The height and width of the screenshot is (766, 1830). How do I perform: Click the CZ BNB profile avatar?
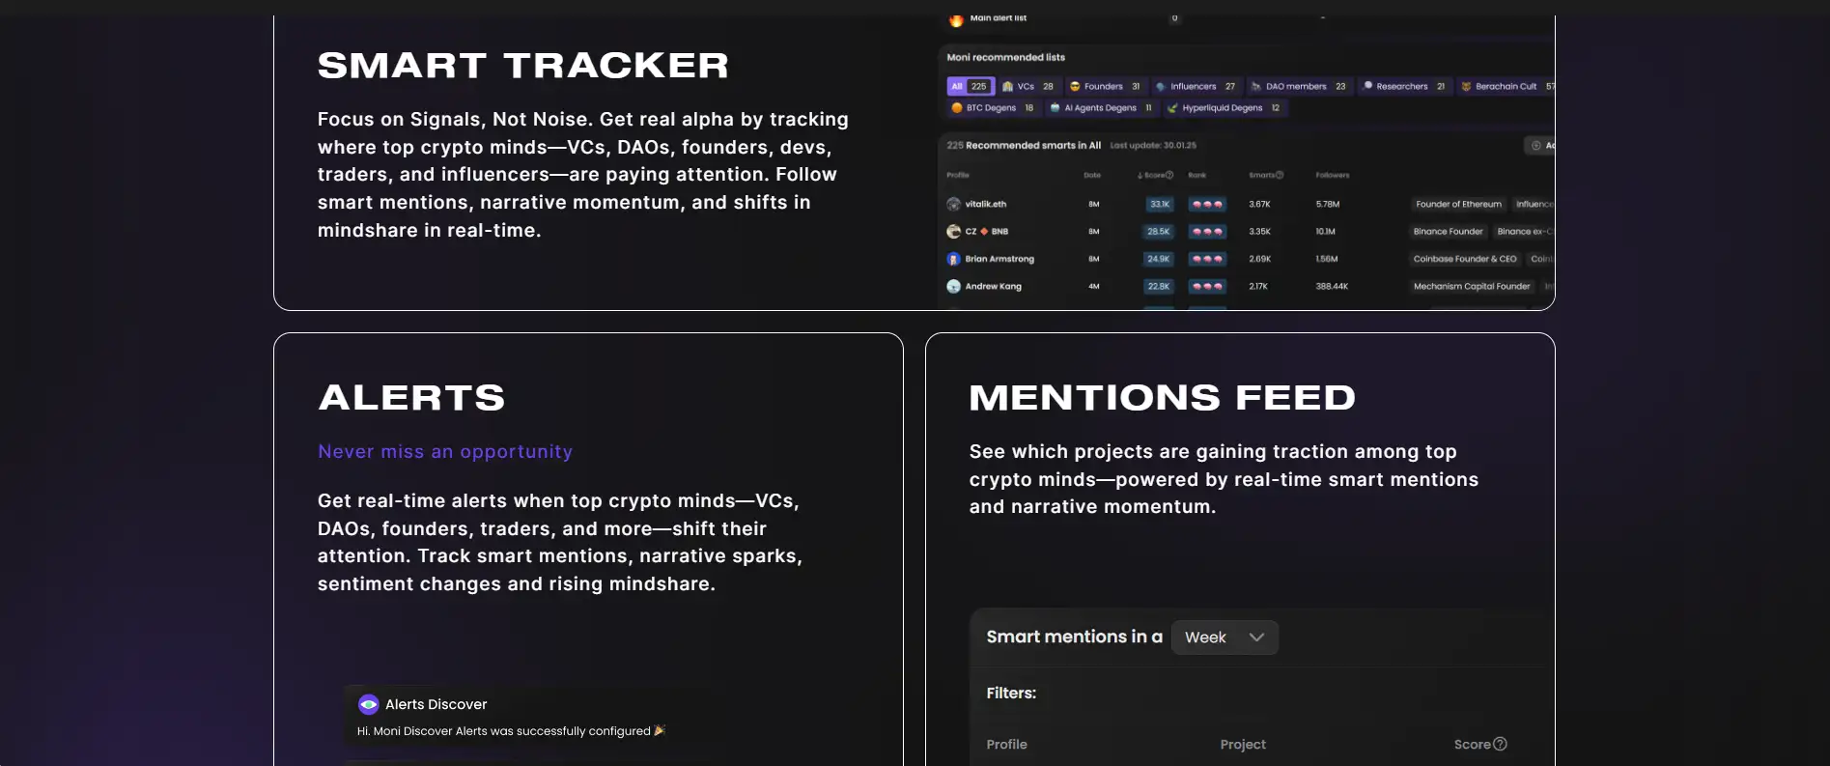tap(954, 232)
